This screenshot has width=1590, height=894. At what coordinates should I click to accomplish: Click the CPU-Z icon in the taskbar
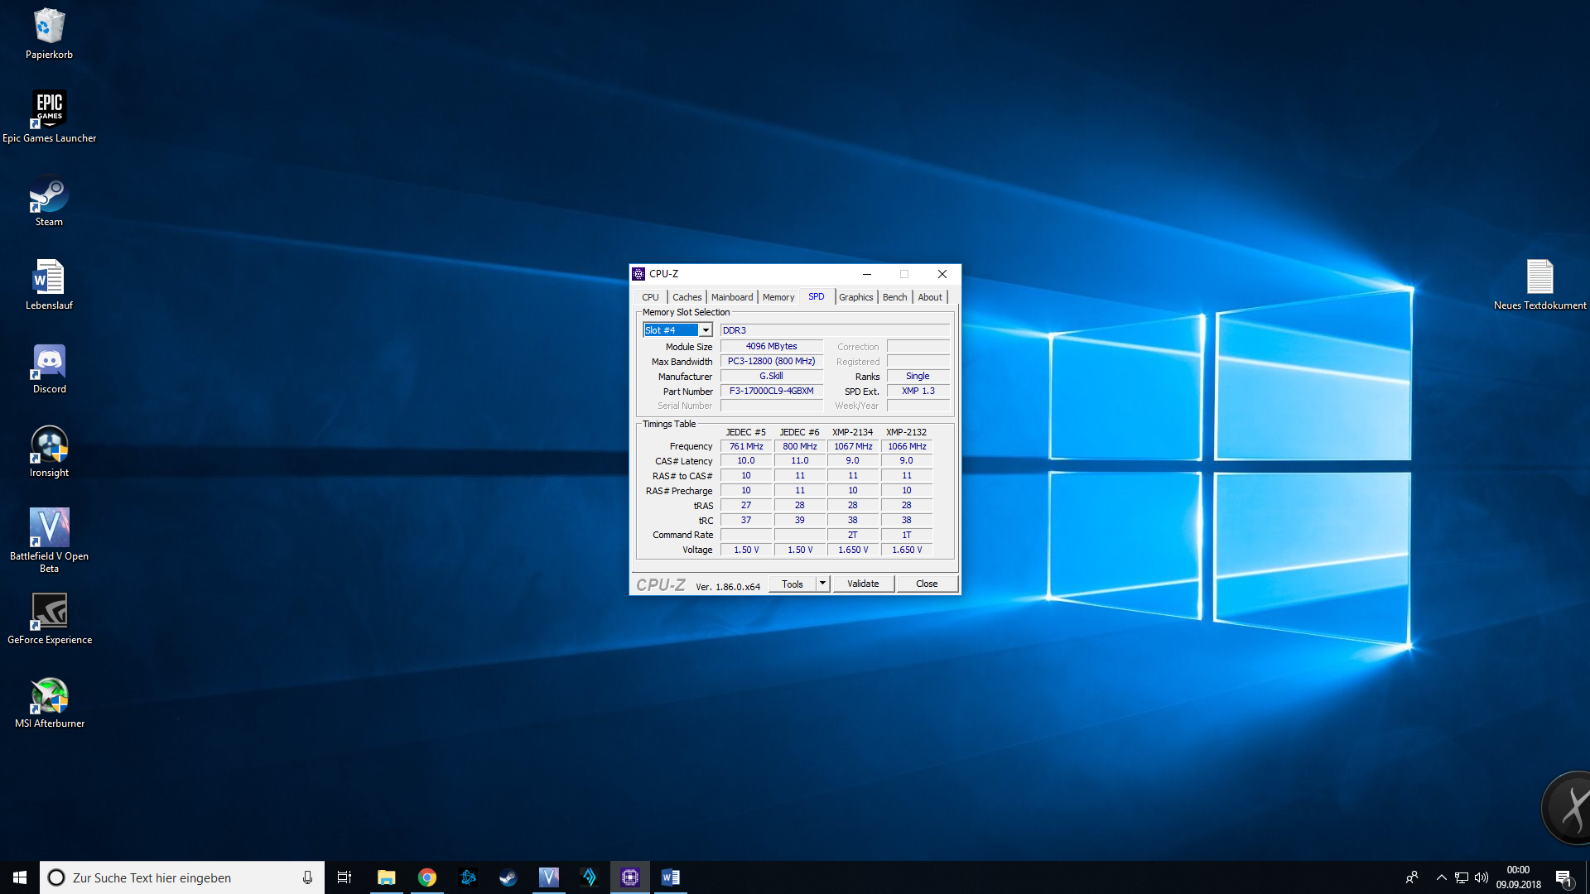[629, 877]
